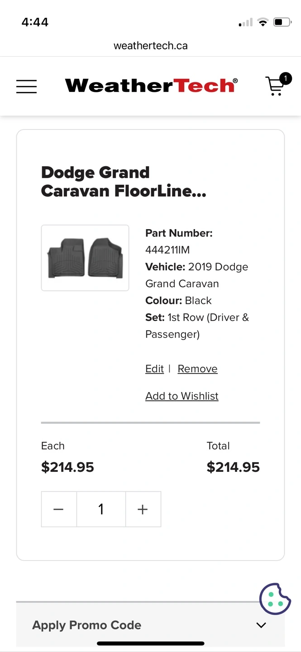Open the shopping cart icon

(x=275, y=86)
